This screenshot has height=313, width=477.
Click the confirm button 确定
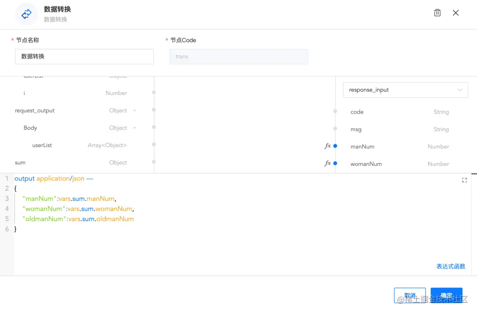[446, 295]
